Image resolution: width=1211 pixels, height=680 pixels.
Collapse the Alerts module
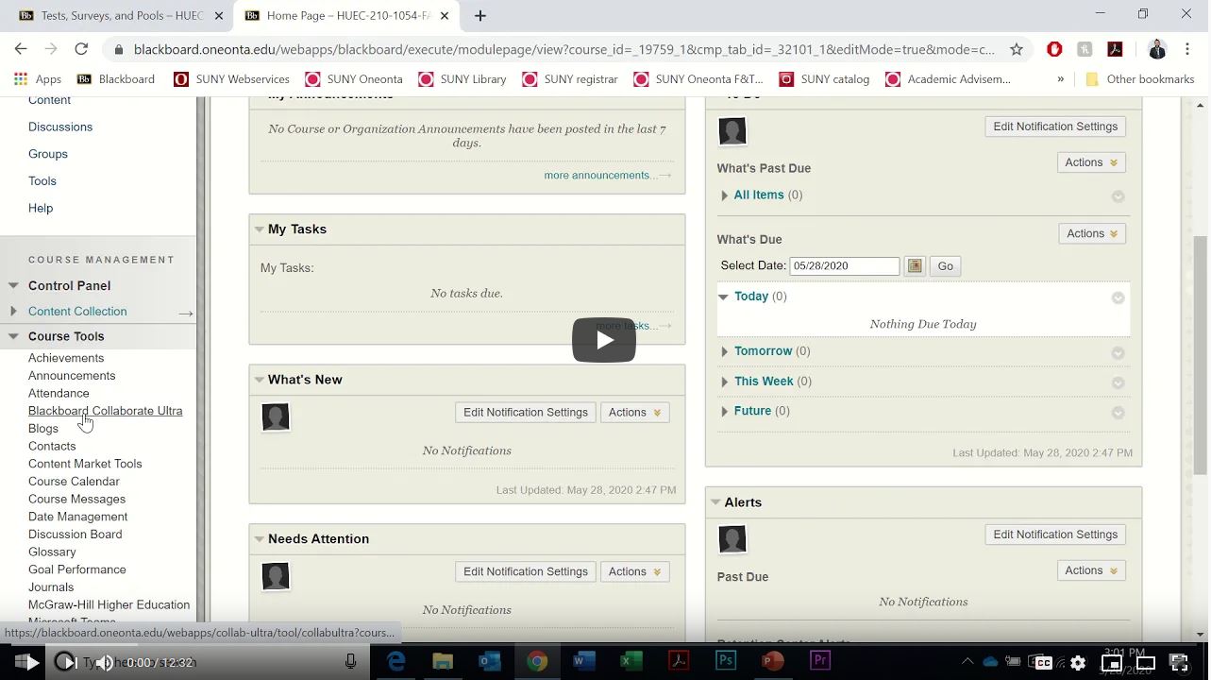click(x=715, y=502)
